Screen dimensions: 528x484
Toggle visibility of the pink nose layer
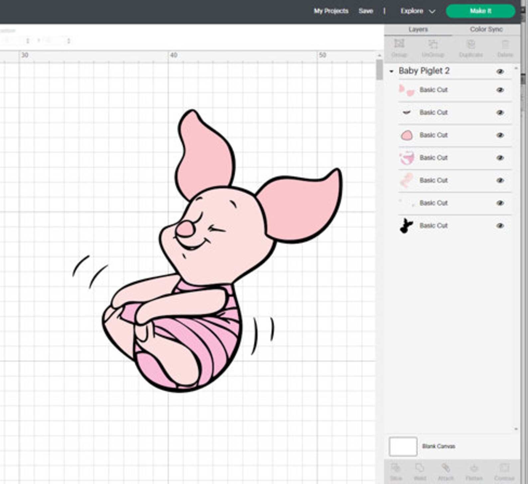500,135
